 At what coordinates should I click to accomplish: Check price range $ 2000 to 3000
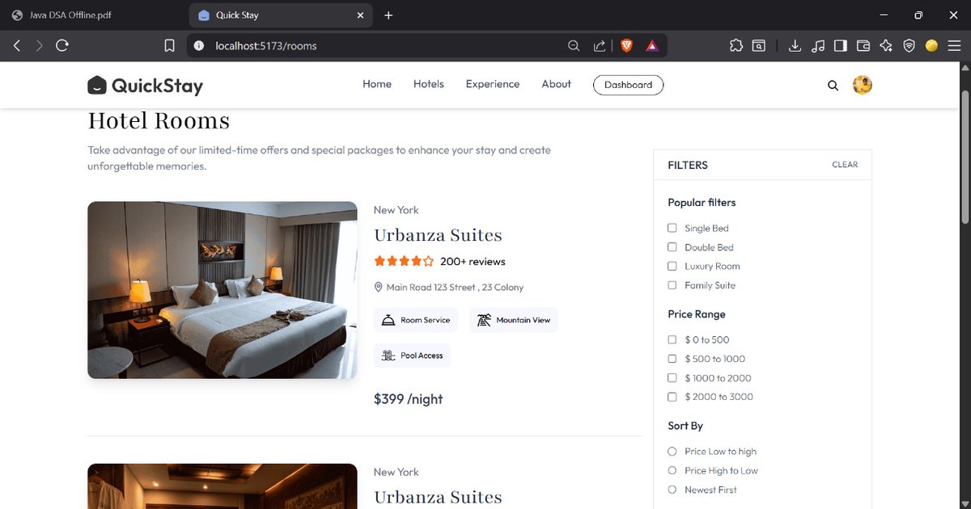click(x=672, y=397)
